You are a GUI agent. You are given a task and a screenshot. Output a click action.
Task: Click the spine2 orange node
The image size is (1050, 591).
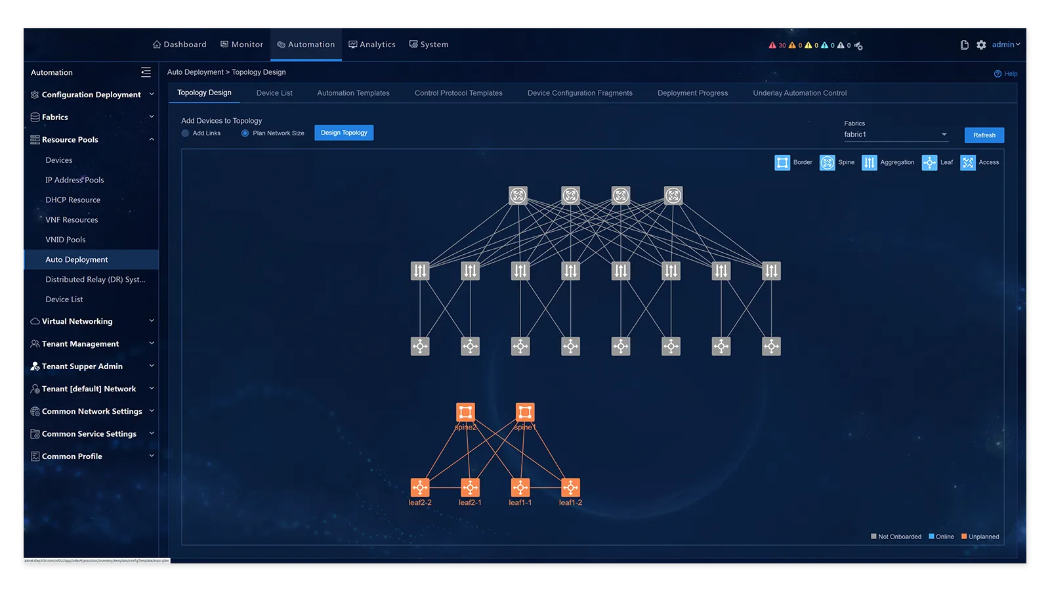(x=465, y=412)
